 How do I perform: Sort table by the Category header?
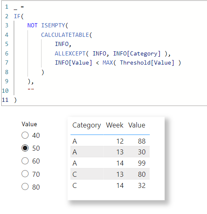point(87,125)
